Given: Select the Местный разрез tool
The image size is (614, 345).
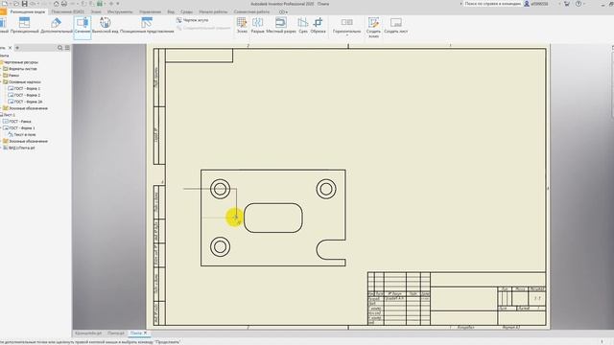Looking at the screenshot, I should (x=281, y=26).
